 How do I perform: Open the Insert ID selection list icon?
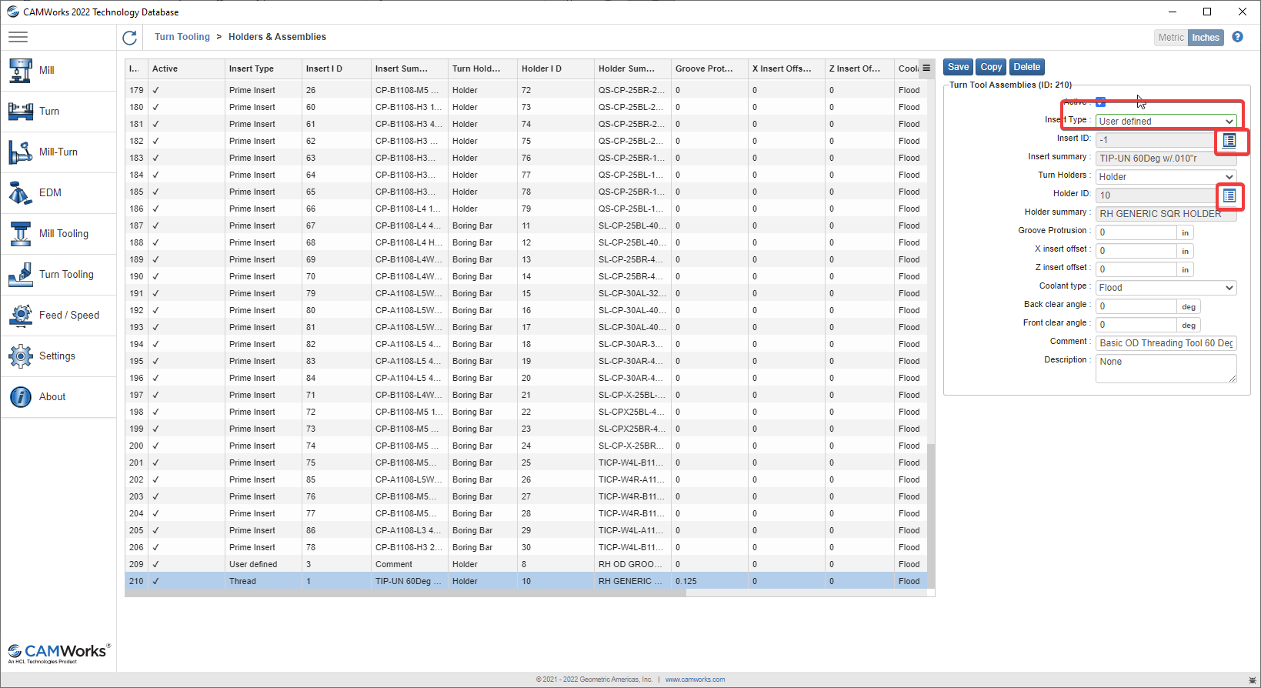click(1229, 140)
